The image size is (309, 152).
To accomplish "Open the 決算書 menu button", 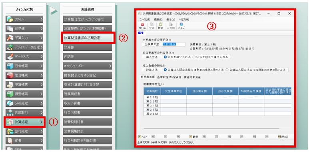I will coord(88,47).
